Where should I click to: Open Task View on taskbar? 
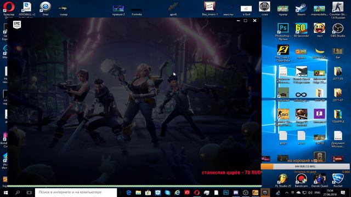[x=29, y=193]
